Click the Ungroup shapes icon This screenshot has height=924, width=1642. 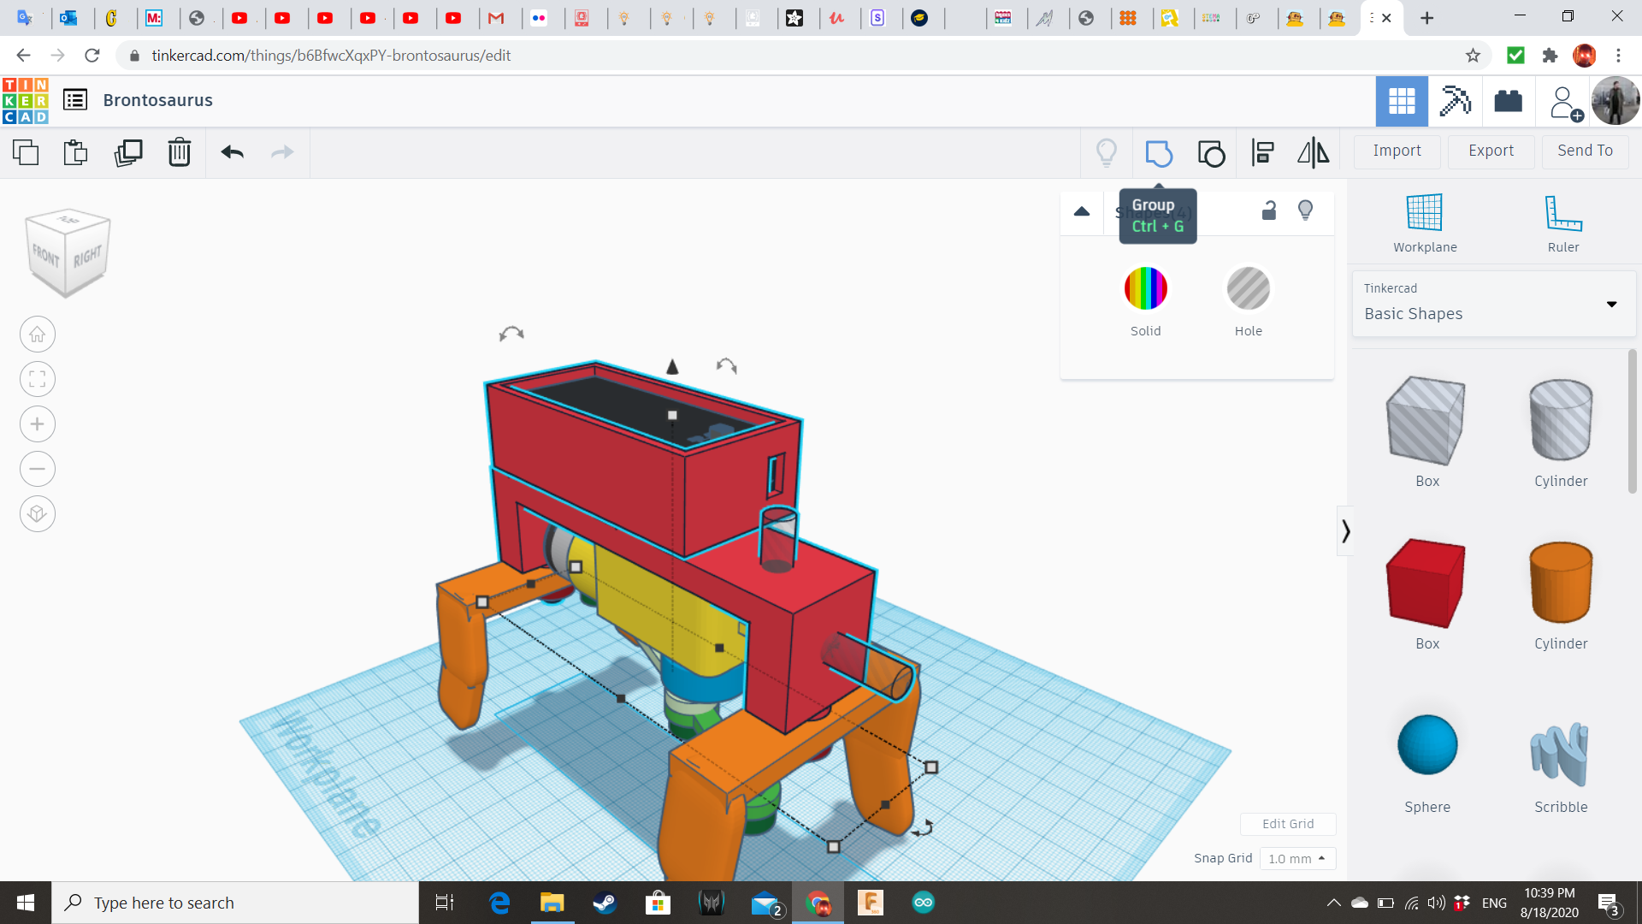click(x=1211, y=153)
